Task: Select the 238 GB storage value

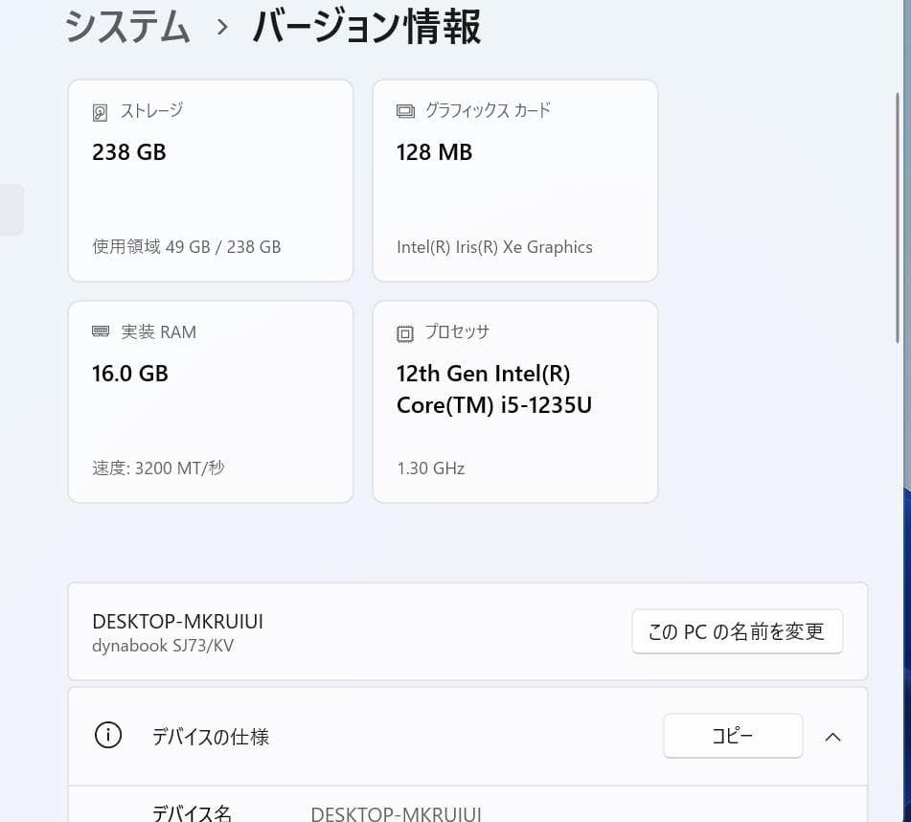Action: coord(128,152)
